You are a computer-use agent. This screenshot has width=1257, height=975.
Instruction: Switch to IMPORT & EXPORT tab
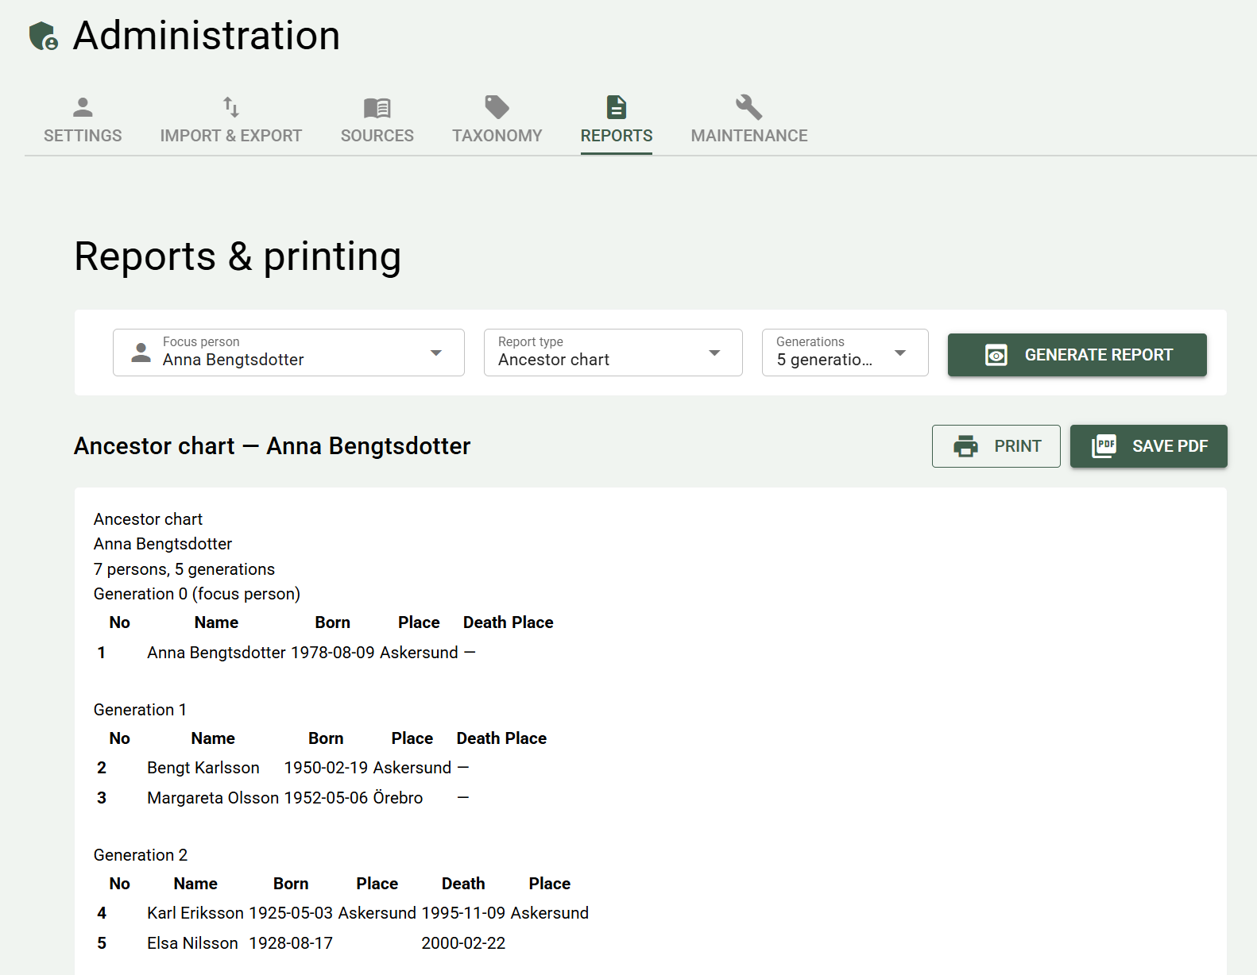point(231,120)
